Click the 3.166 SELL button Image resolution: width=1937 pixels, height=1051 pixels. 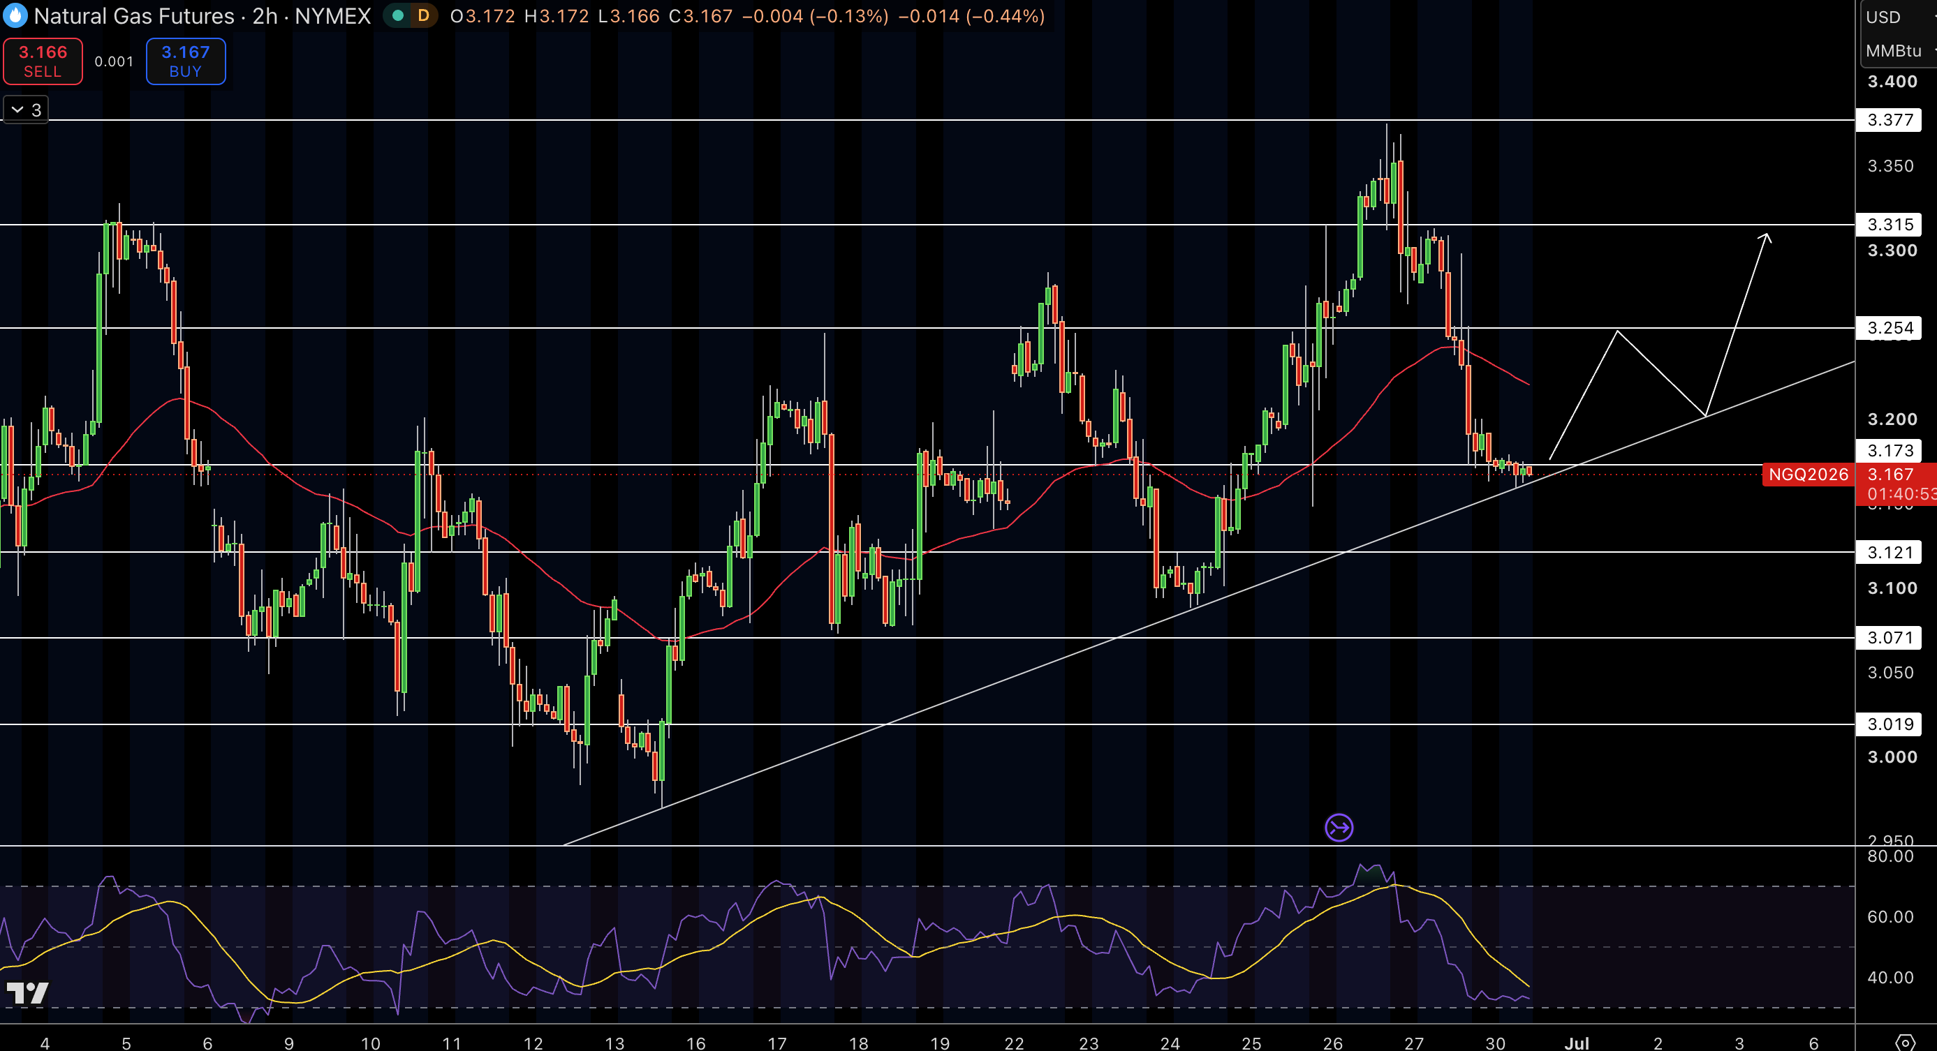[x=43, y=61]
